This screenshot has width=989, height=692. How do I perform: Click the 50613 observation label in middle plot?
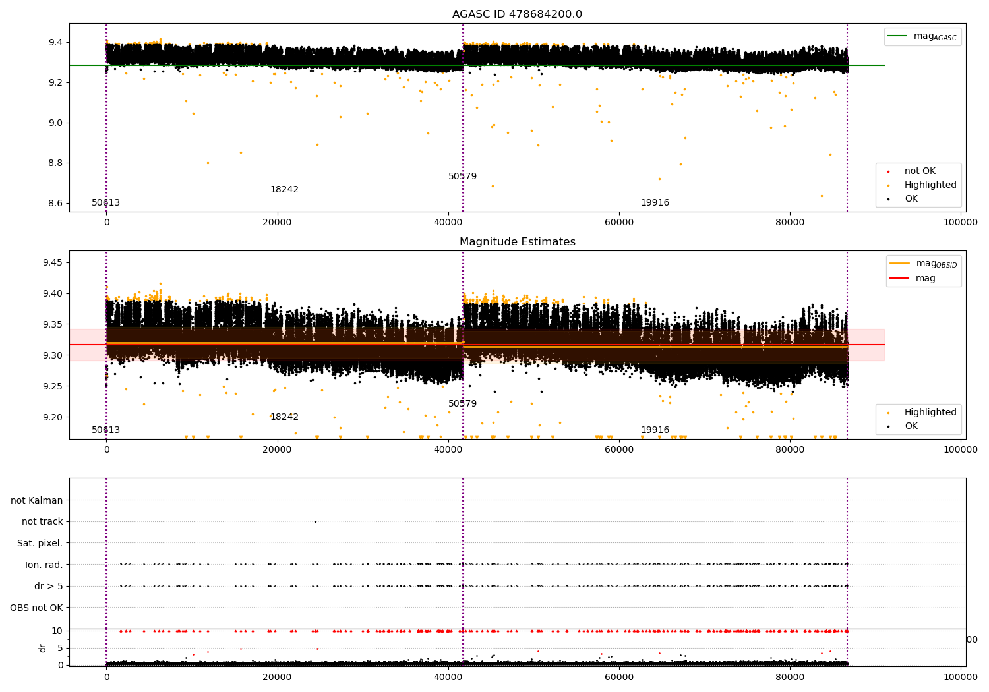tap(106, 430)
